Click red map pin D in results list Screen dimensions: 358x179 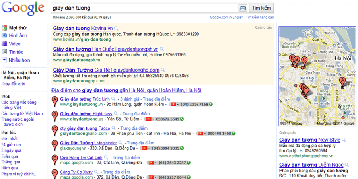click(x=54, y=146)
